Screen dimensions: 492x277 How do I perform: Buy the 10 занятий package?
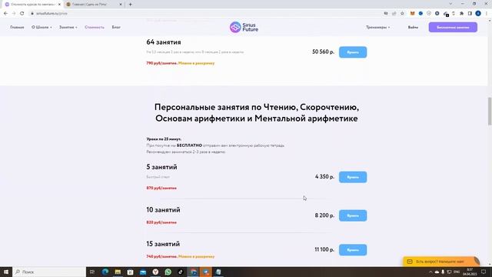click(353, 215)
